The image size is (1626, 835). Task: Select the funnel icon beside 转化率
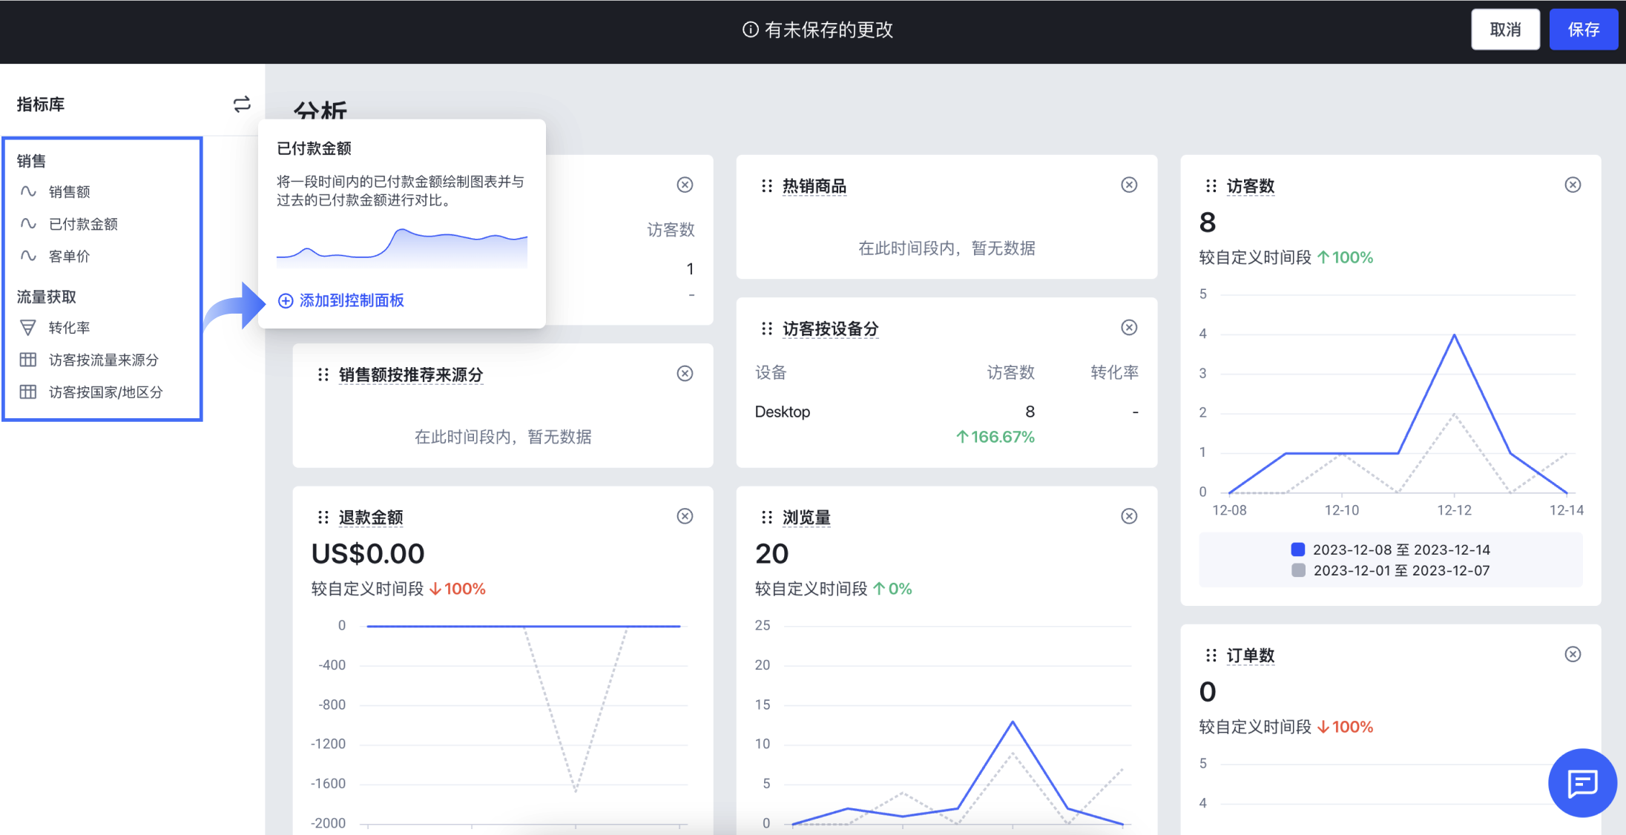coord(27,327)
